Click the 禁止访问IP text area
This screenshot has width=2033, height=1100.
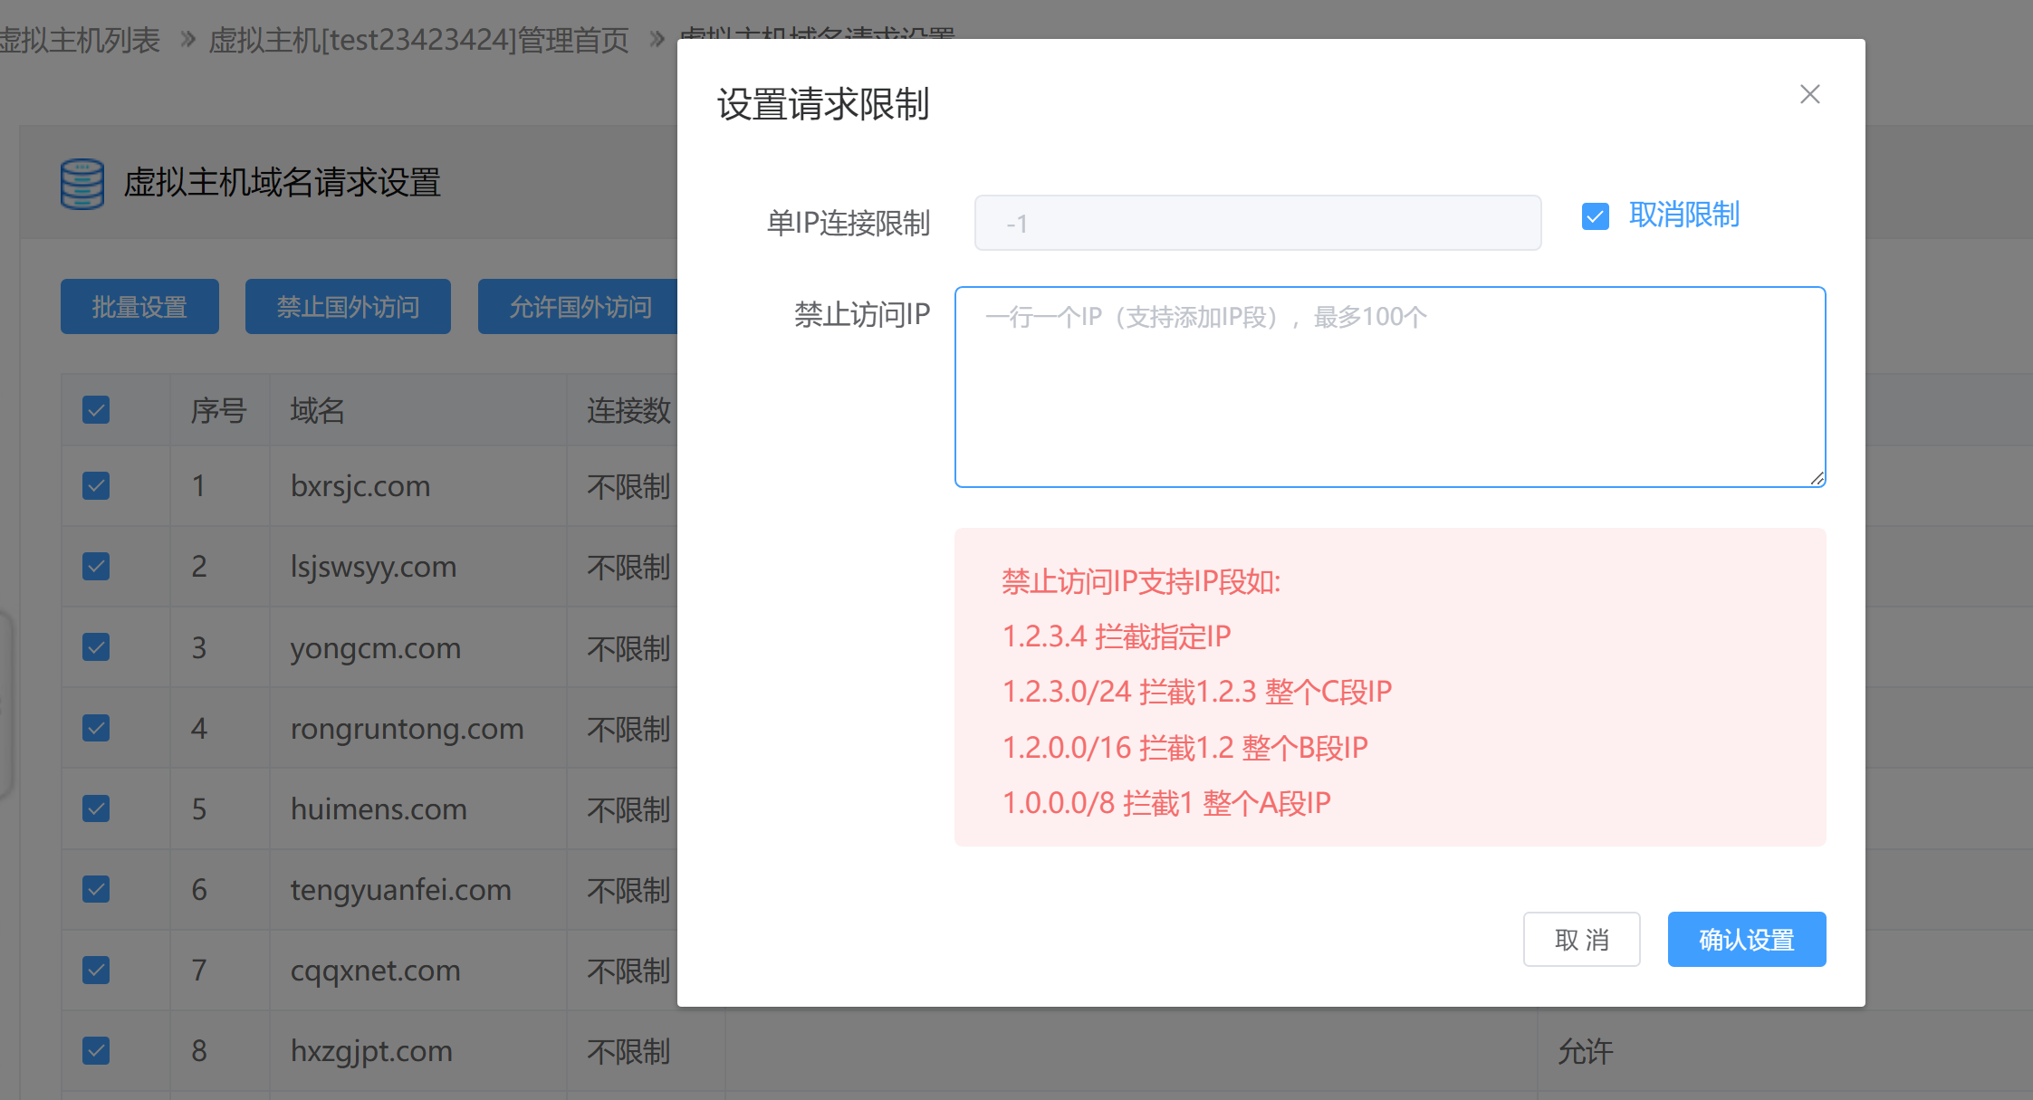[x=1389, y=387]
